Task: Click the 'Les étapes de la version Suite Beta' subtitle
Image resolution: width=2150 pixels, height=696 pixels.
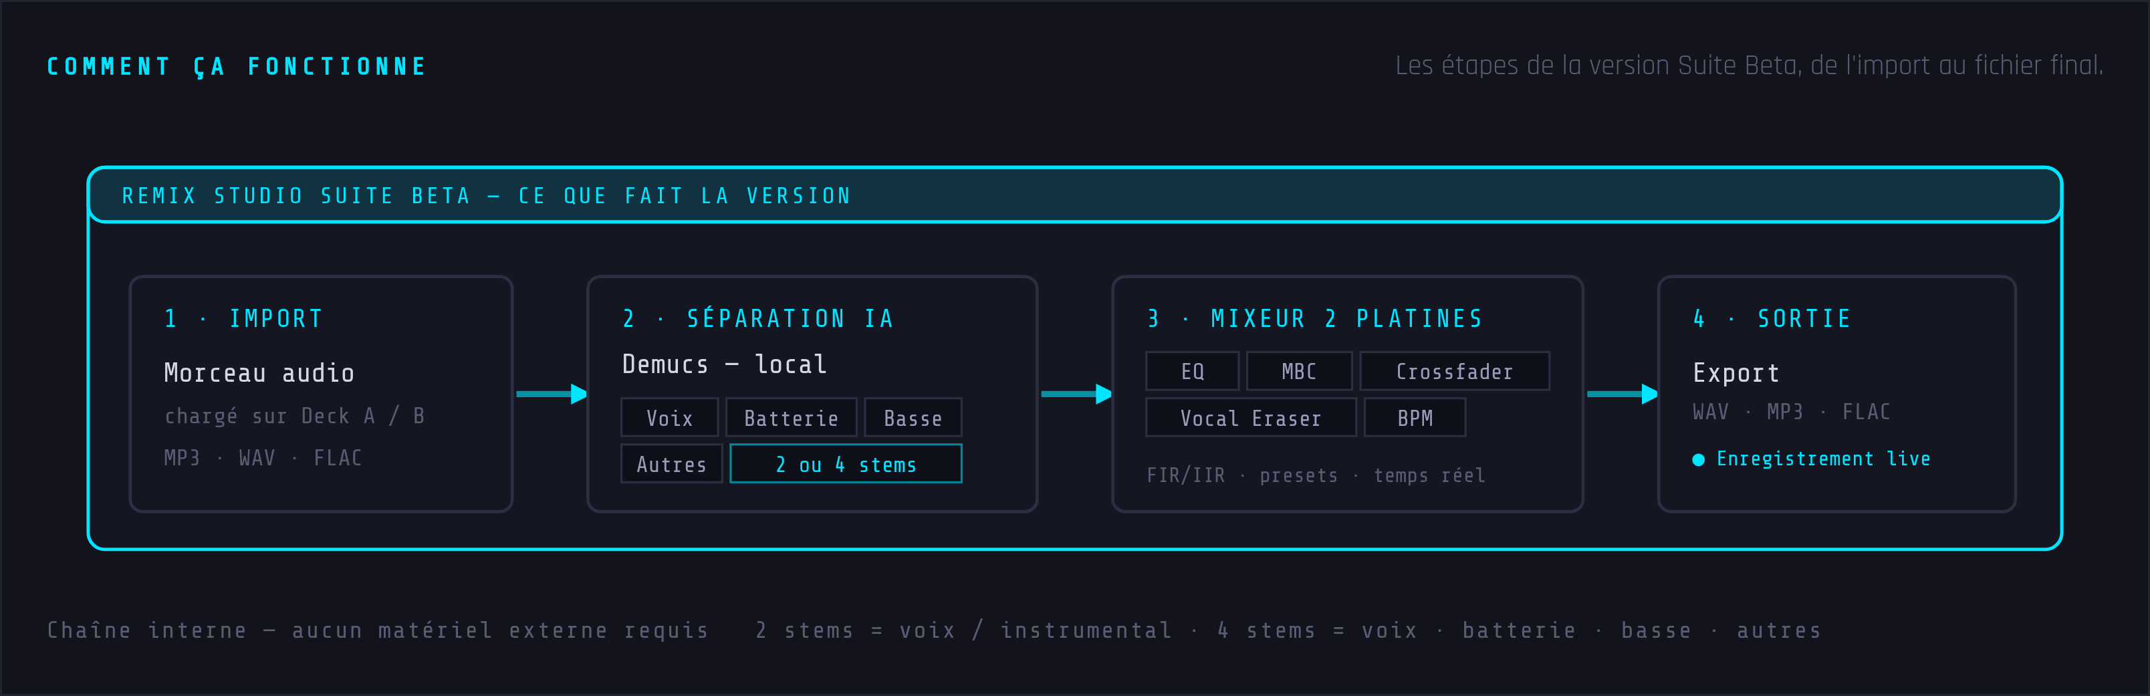Action: coord(1750,65)
